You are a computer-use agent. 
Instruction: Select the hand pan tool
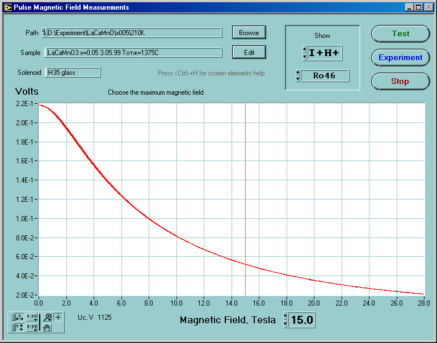pyautogui.click(x=47, y=328)
